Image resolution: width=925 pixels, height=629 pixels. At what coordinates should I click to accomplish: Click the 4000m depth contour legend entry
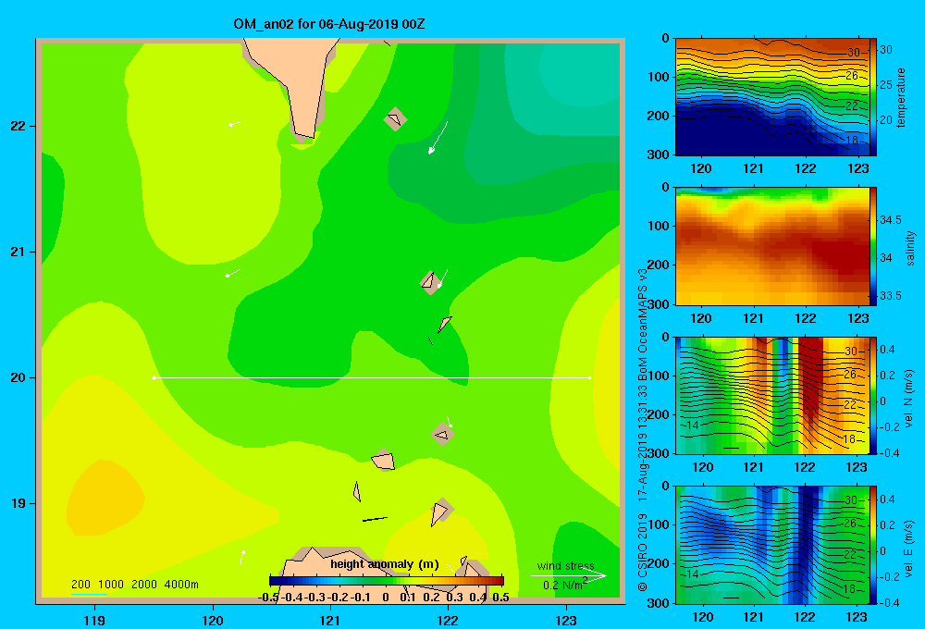coord(181,585)
